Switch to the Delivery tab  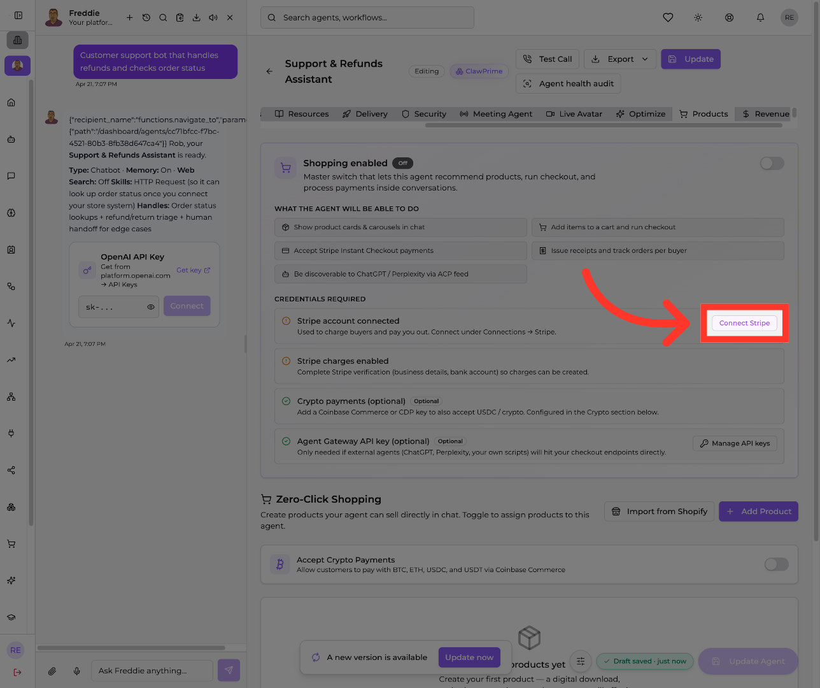point(365,114)
